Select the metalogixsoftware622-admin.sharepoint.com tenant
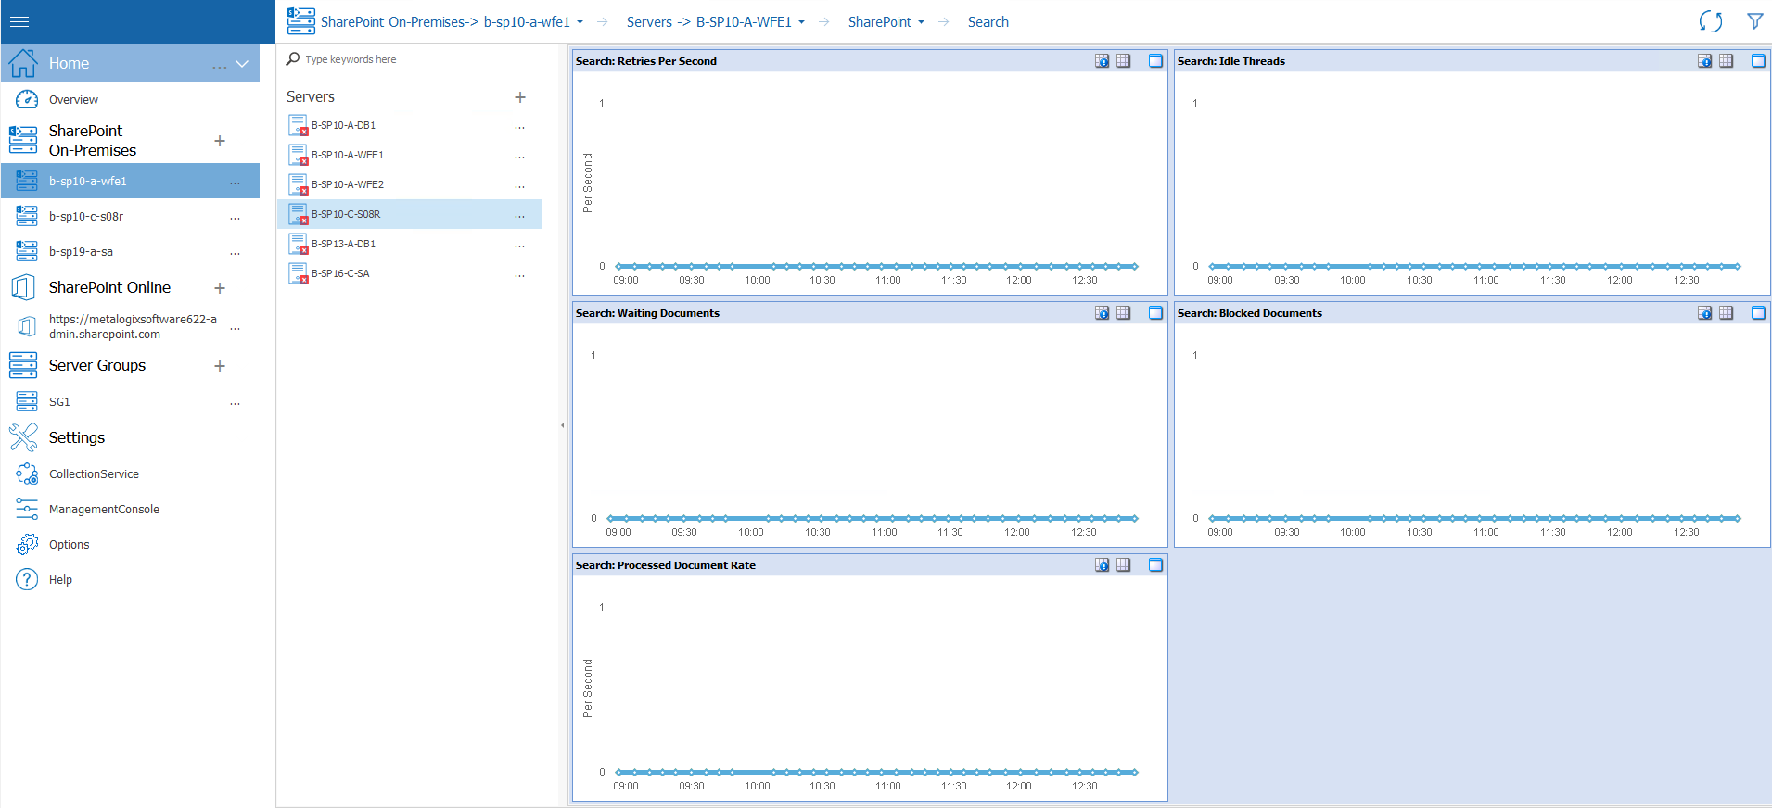This screenshot has height=808, width=1772. pyautogui.click(x=133, y=326)
